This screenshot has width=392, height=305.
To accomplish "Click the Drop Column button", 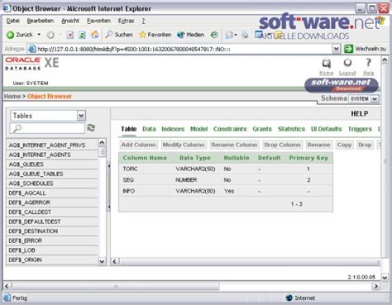I will pos(282,145).
